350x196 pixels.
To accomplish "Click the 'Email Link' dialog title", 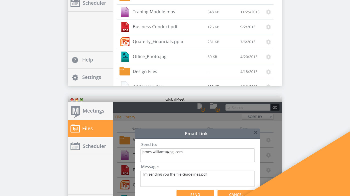I will coord(196,134).
